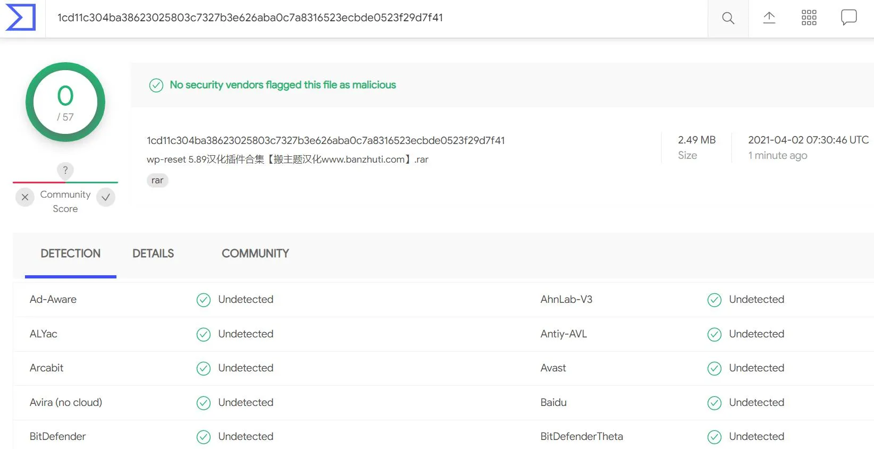This screenshot has height=449, width=874.
Task: Click the ALYac vendor name
Action: [x=44, y=334]
